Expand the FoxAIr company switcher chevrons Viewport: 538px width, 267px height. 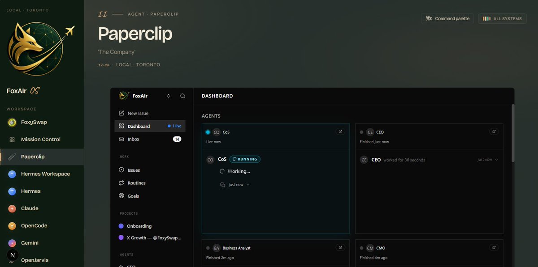[x=169, y=96]
